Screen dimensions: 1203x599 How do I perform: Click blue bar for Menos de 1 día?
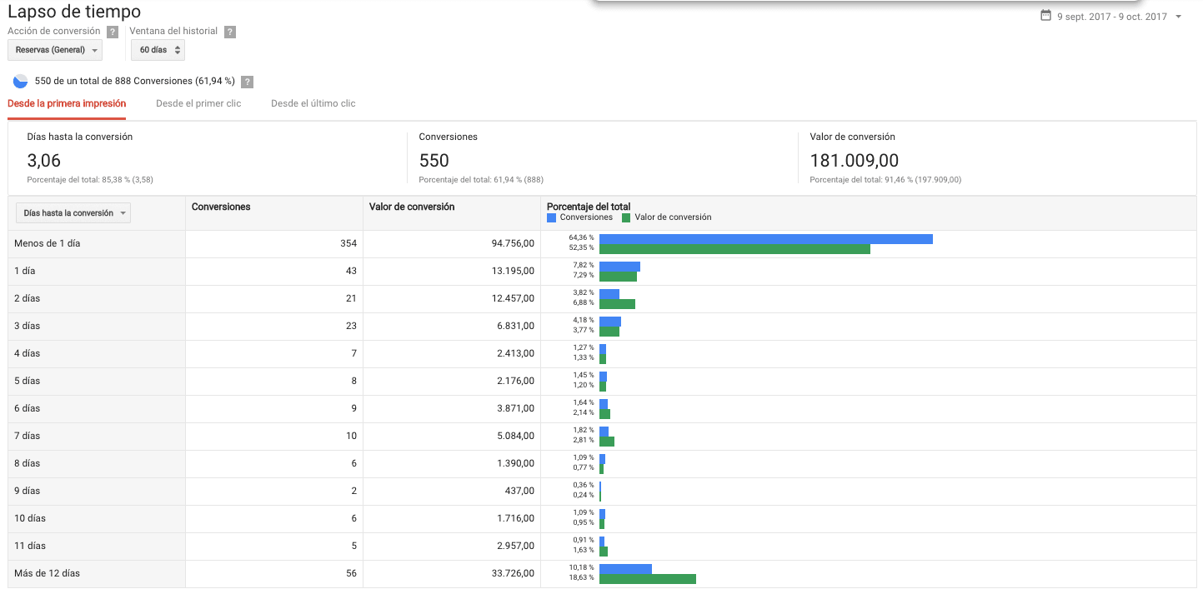coord(765,239)
